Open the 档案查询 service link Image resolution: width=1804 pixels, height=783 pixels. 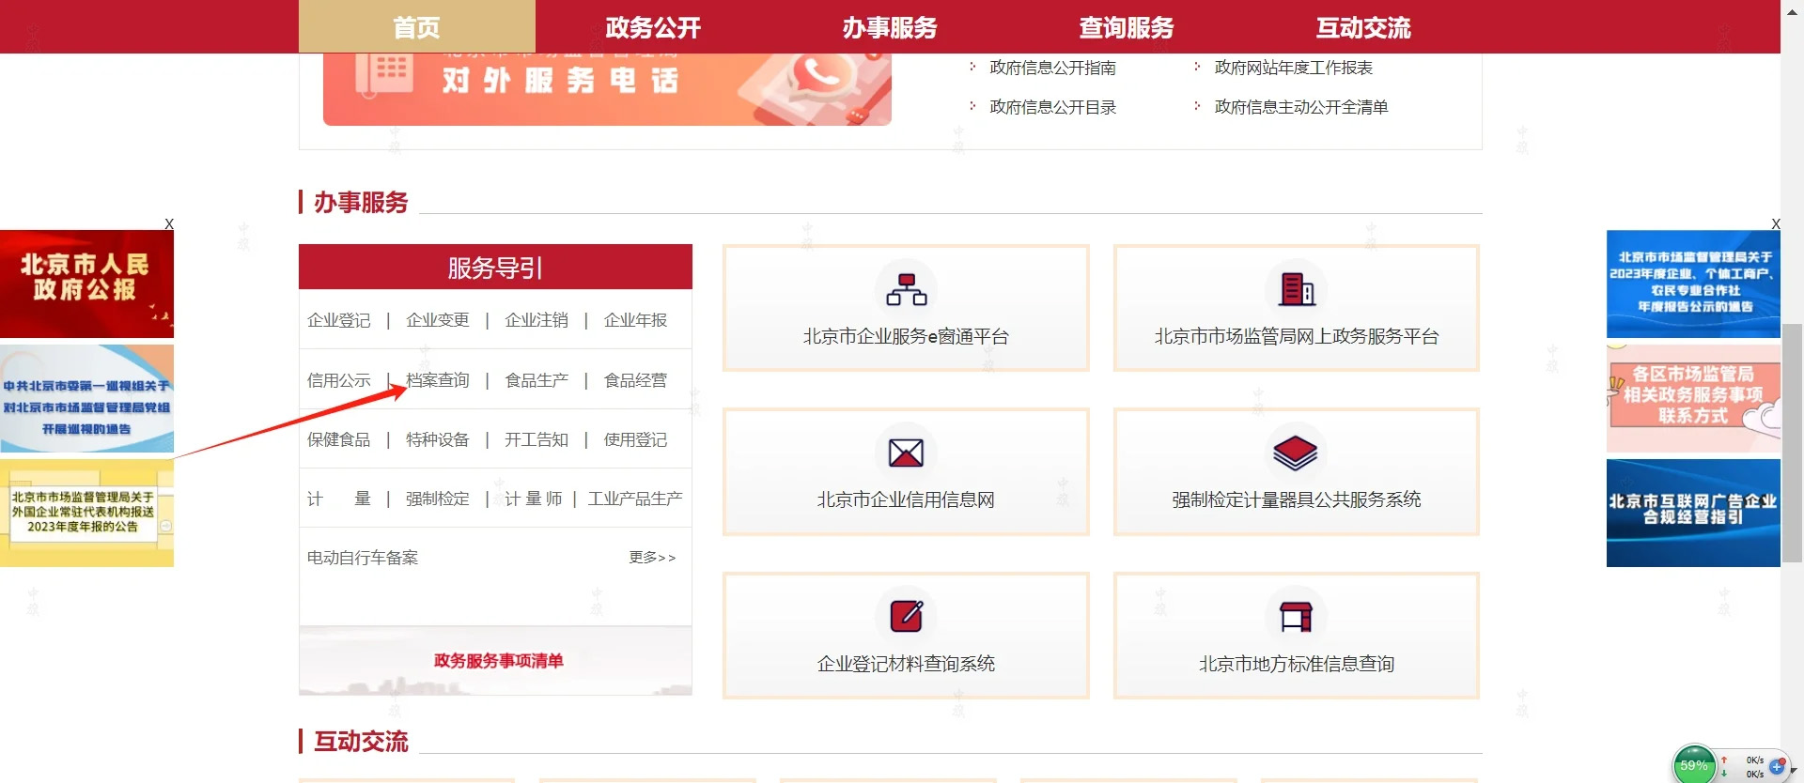tap(438, 380)
